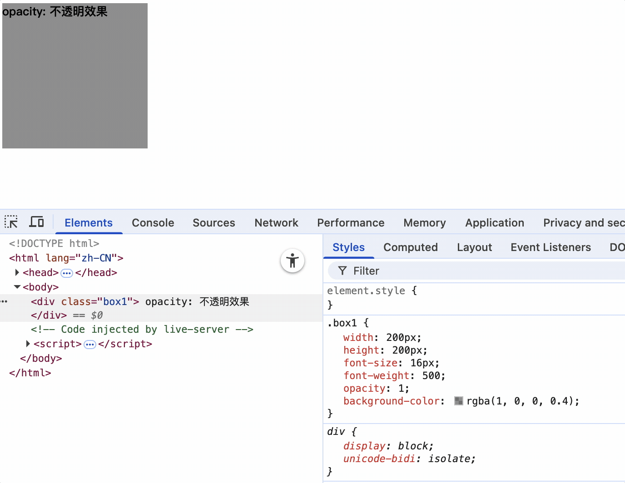
Task: Click the element.style rule selector
Action: tap(366, 291)
